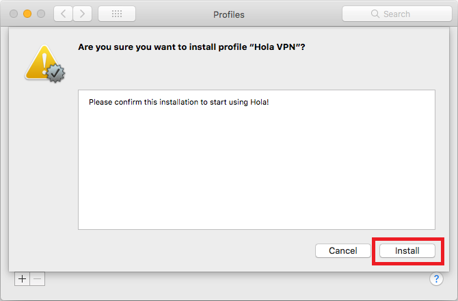
Task: Go forward using the right arrow
Action: pos(82,14)
